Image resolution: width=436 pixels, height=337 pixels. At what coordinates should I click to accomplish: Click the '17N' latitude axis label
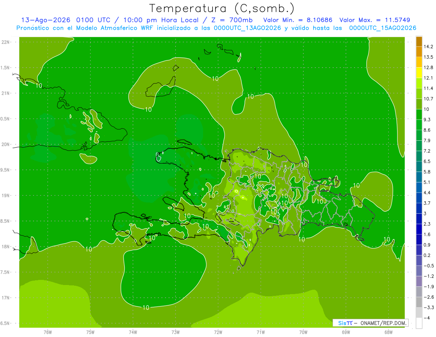click(x=6, y=298)
